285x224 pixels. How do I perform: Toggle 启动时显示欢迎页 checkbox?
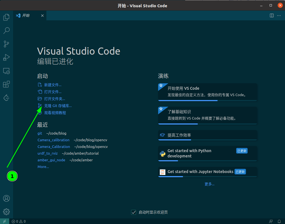click(134, 212)
